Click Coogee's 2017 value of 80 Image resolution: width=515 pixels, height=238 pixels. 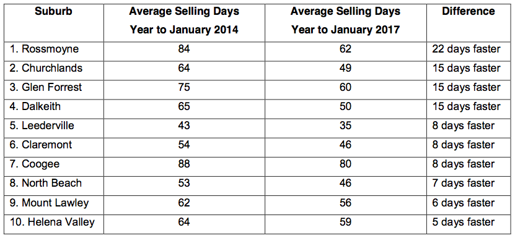click(x=346, y=164)
